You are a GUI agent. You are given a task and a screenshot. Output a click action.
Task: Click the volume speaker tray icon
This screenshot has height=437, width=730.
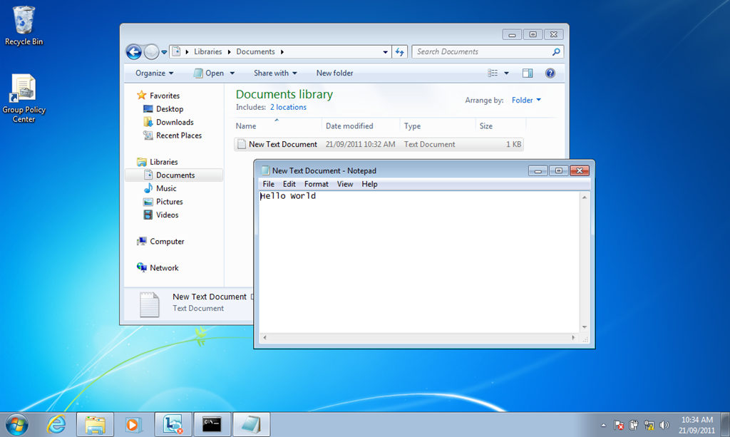(664, 425)
